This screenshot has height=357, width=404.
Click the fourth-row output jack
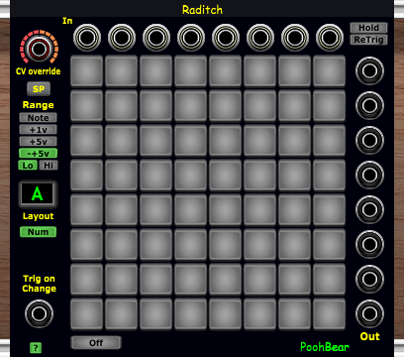pyautogui.click(x=369, y=175)
